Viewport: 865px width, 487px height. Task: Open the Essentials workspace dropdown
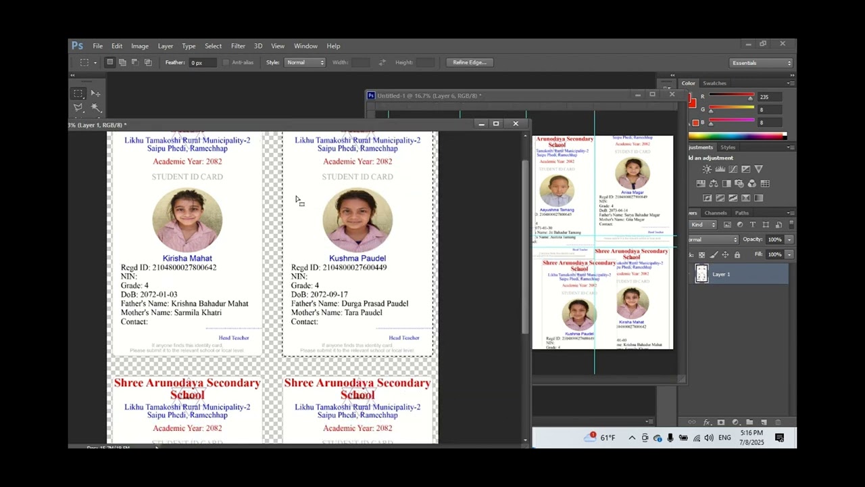click(762, 63)
